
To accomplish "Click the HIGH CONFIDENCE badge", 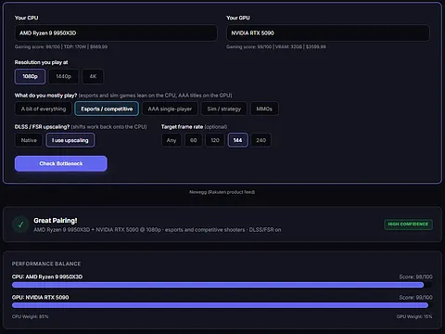I will [408, 225].
